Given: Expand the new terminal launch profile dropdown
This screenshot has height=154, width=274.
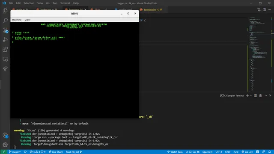Looking at the screenshot, I should [251, 95].
